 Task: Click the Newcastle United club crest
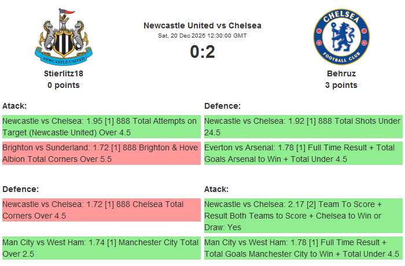(x=63, y=36)
